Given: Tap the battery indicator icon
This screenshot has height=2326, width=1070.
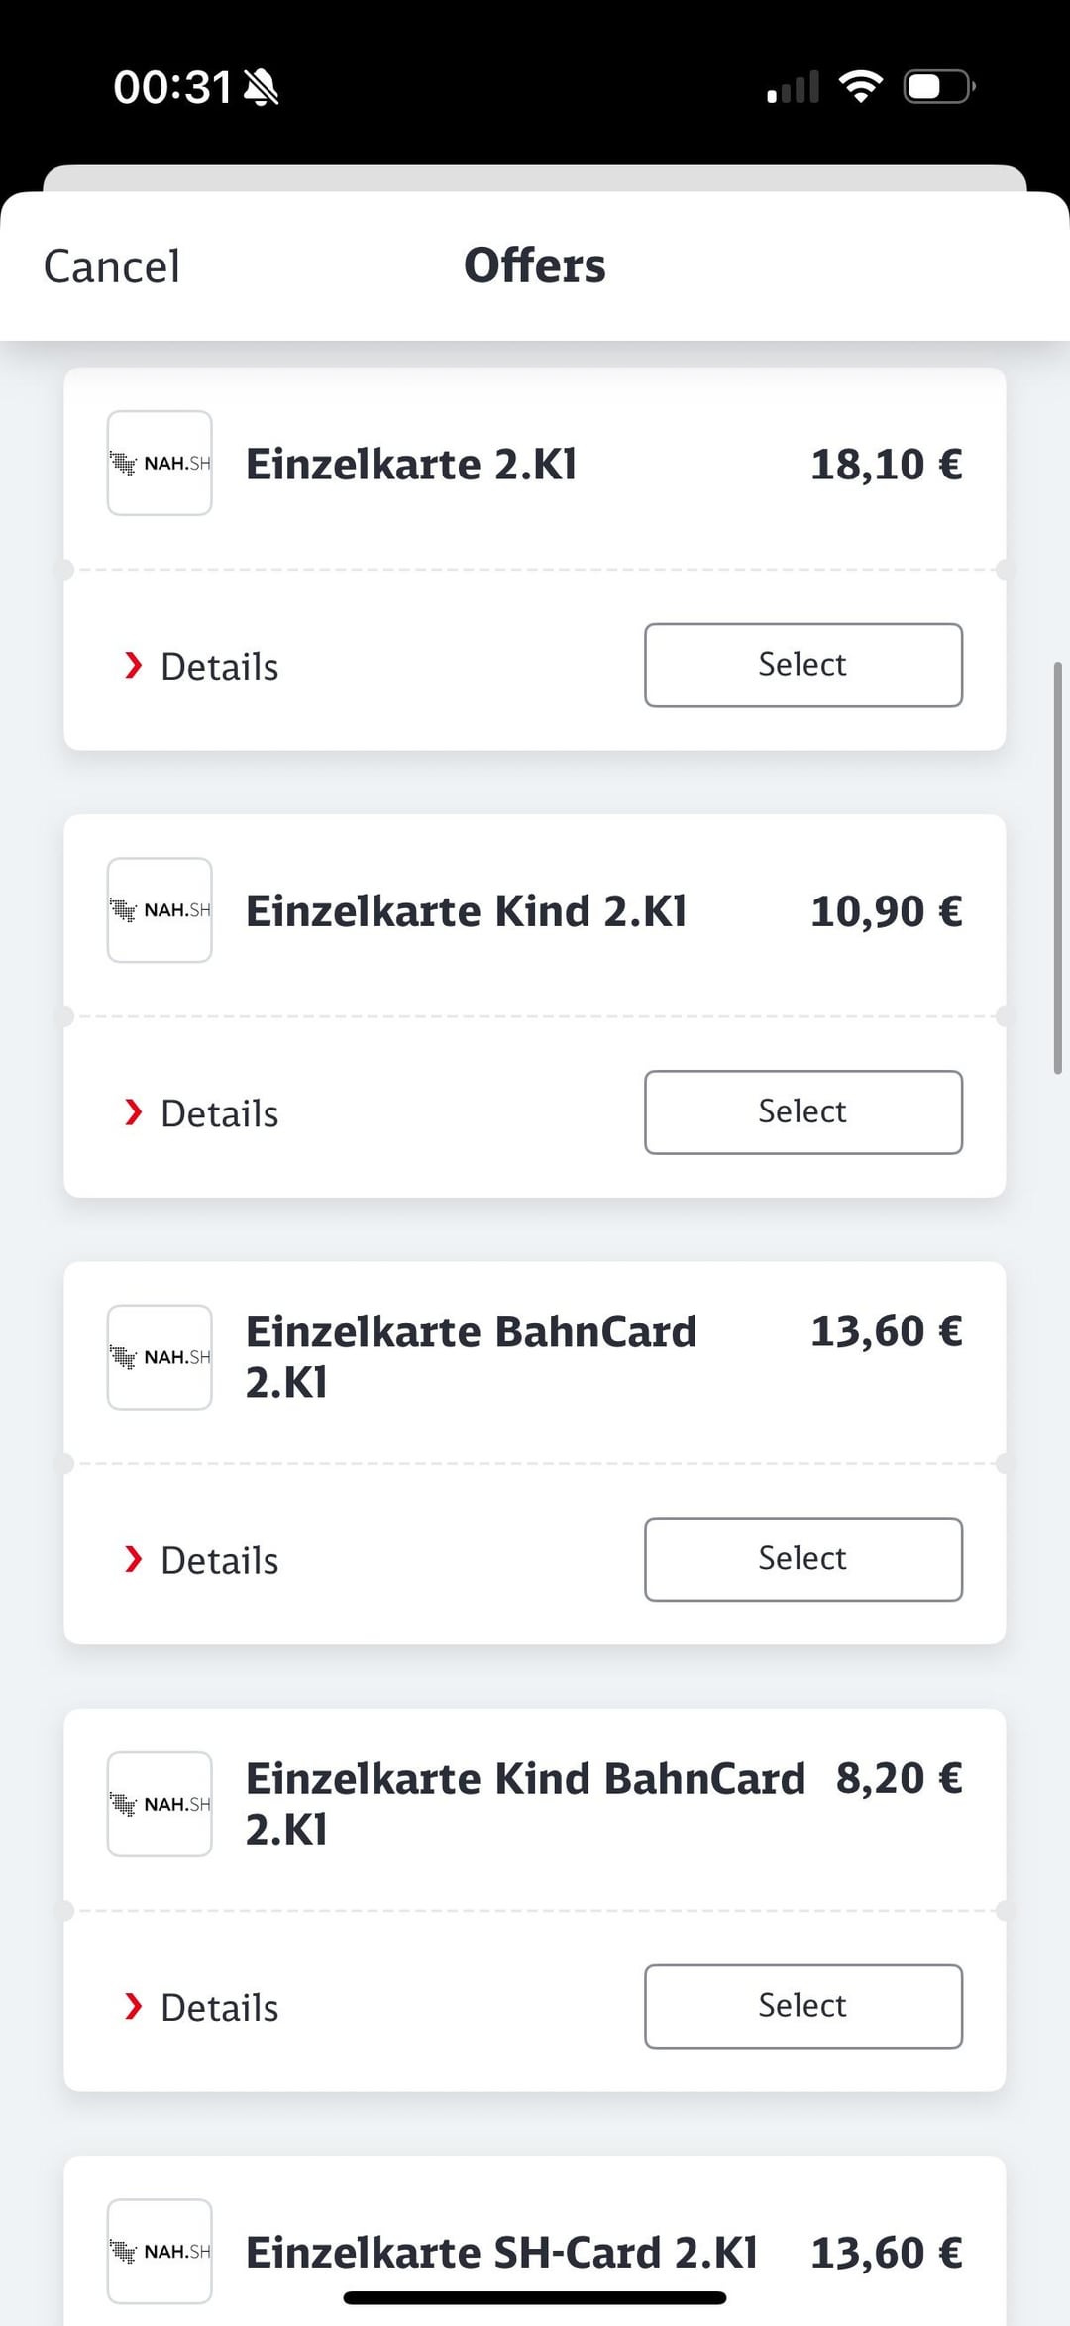Looking at the screenshot, I should click(939, 87).
